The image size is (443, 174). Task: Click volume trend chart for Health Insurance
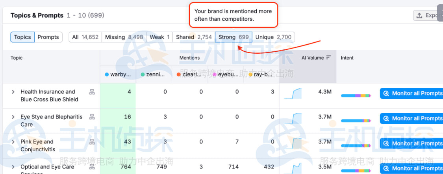click(x=293, y=93)
